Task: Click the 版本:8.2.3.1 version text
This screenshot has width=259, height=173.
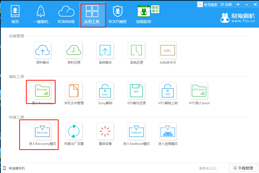Action: pos(208,168)
